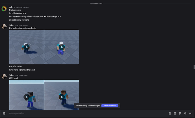
Task: Open the GIF picker
Action: tap(175, 113)
